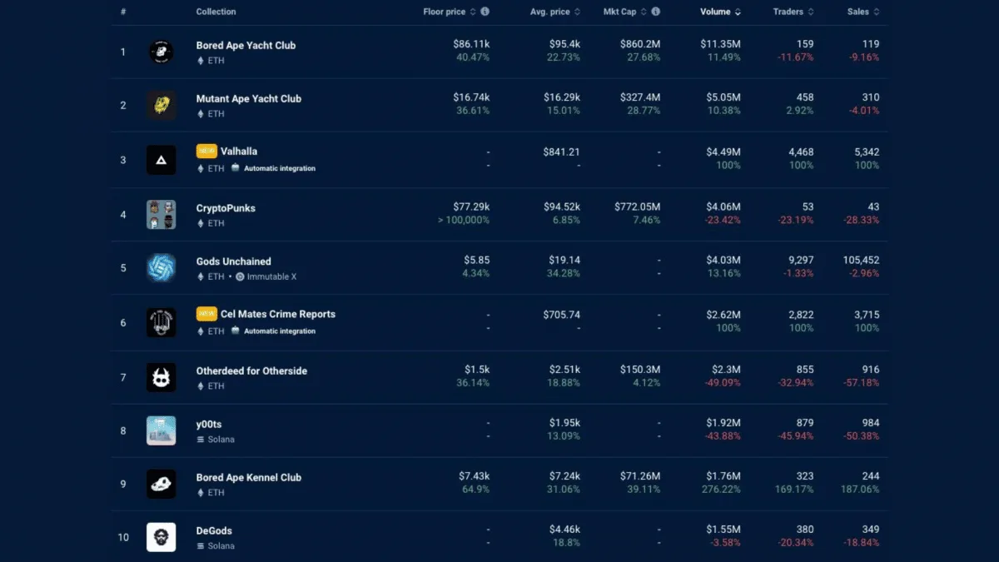The width and height of the screenshot is (999, 562).
Task: Click the Floor price info icon
Action: (x=485, y=12)
